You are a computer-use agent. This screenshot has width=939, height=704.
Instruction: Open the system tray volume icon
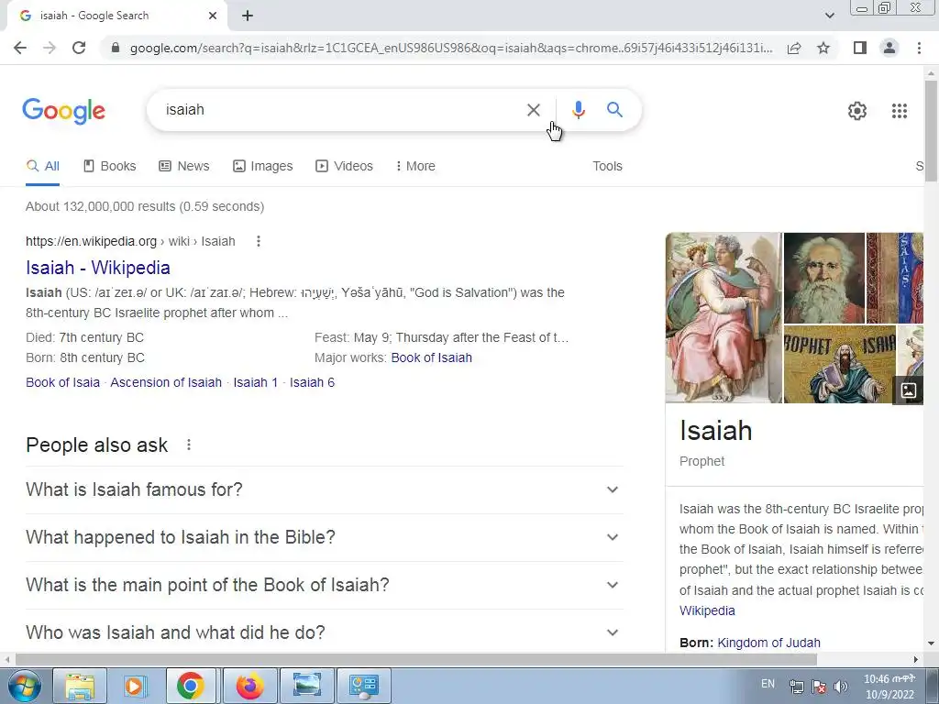tap(841, 687)
